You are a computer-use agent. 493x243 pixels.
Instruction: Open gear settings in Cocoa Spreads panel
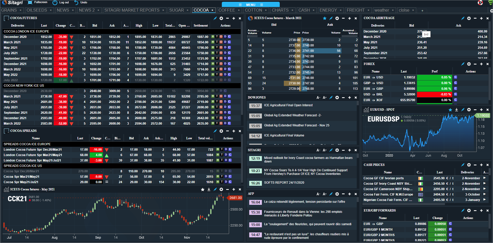(221, 131)
